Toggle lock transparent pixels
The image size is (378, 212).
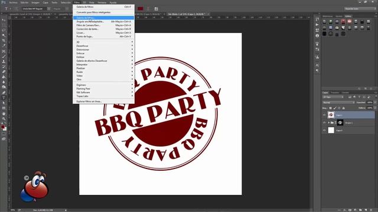click(x=330, y=108)
